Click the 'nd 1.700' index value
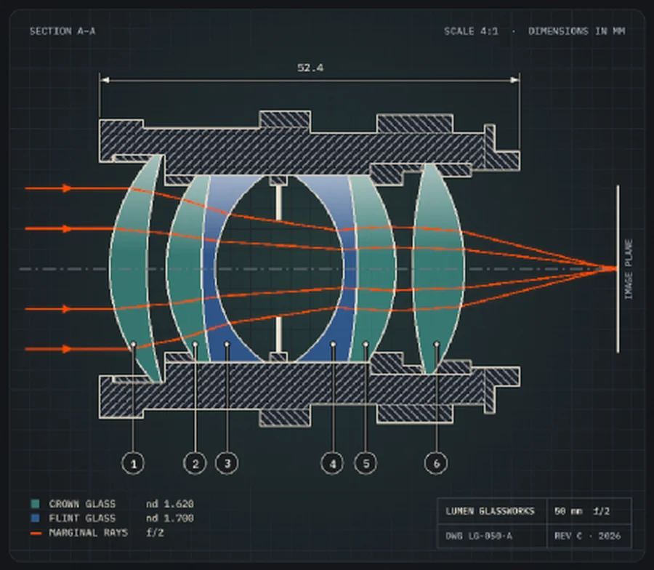The height and width of the screenshot is (570, 654). [170, 518]
